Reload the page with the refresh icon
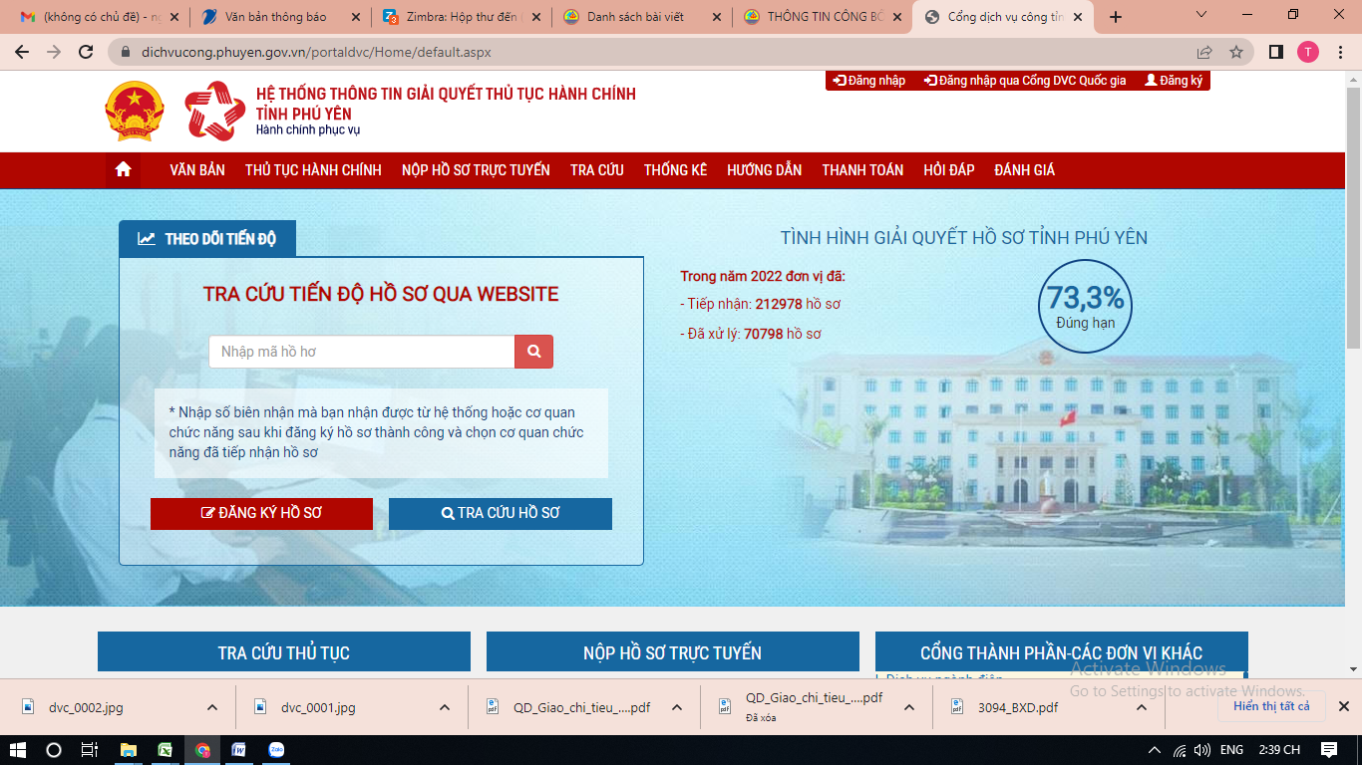The height and width of the screenshot is (765, 1362). click(x=86, y=52)
